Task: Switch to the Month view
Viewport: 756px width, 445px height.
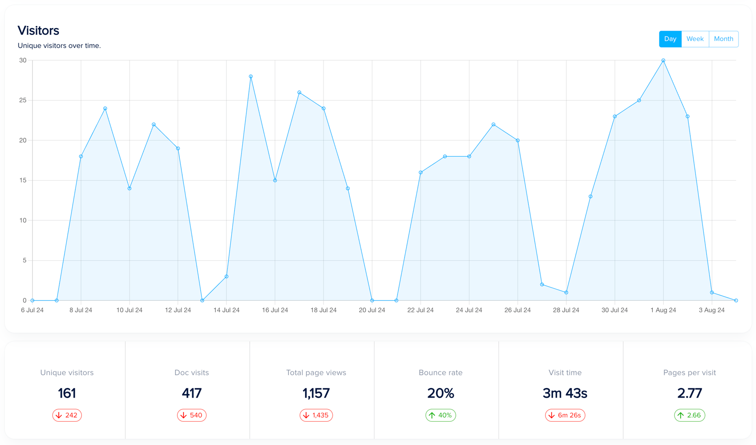Action: 723,39
